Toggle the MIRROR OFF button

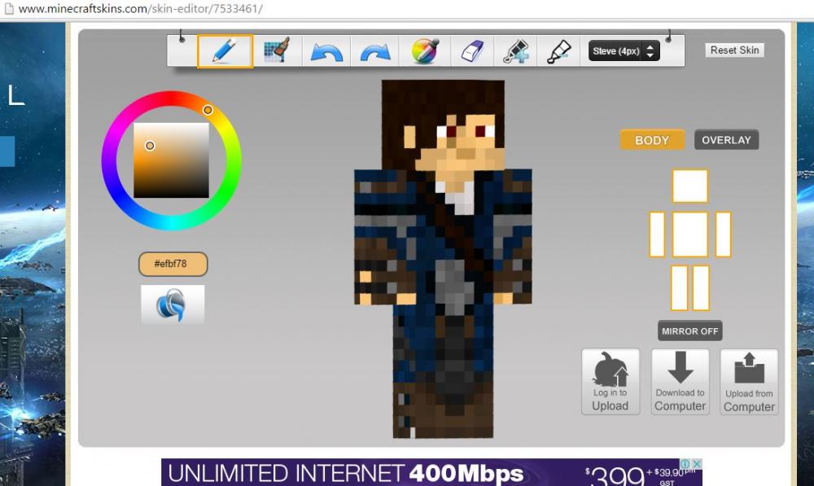click(690, 331)
